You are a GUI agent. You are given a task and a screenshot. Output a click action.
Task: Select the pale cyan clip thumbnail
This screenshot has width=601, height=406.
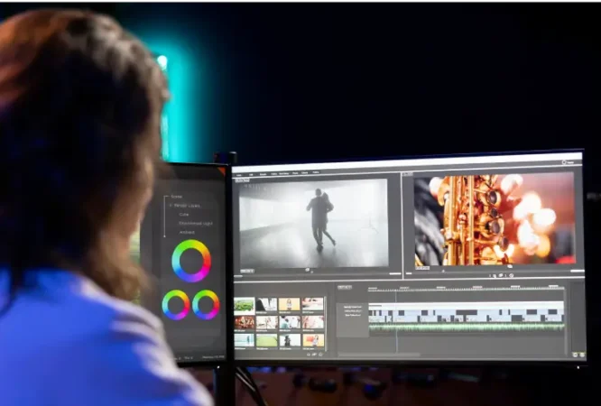coord(245,340)
